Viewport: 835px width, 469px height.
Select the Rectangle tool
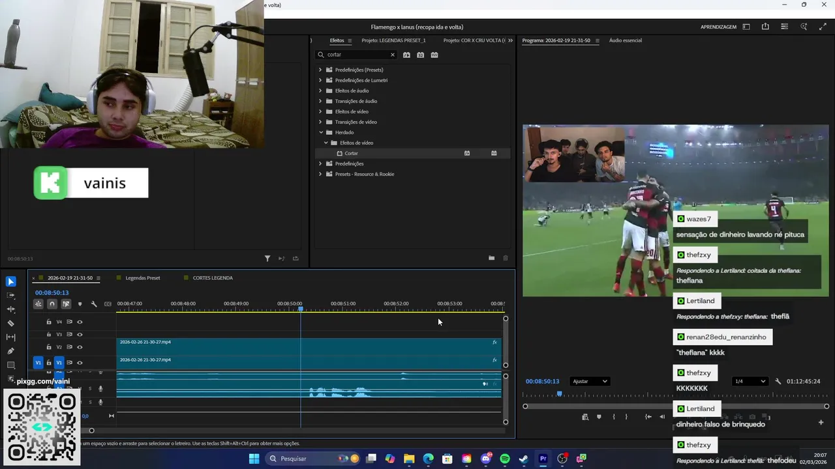click(x=10, y=365)
